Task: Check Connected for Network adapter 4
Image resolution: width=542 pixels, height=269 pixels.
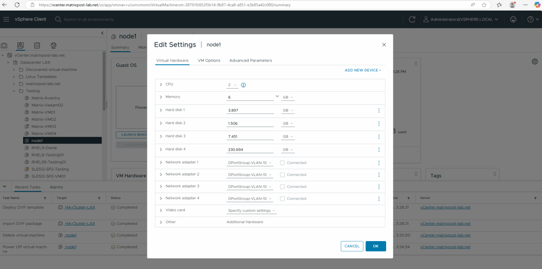Action: (x=282, y=198)
